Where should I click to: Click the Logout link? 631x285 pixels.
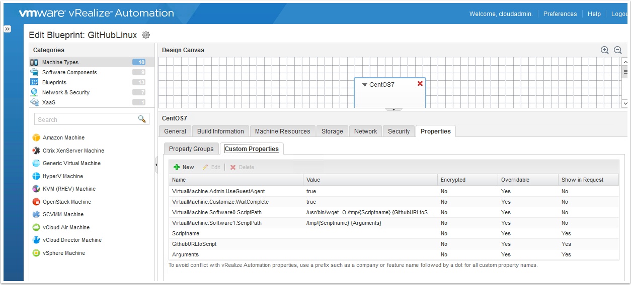pos(619,14)
